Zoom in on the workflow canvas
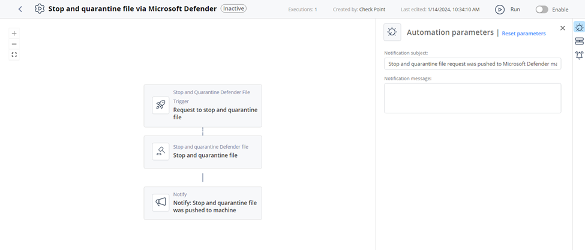 coord(14,33)
